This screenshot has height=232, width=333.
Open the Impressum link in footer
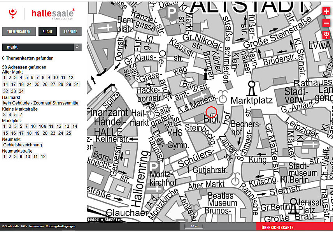[x=36, y=226]
